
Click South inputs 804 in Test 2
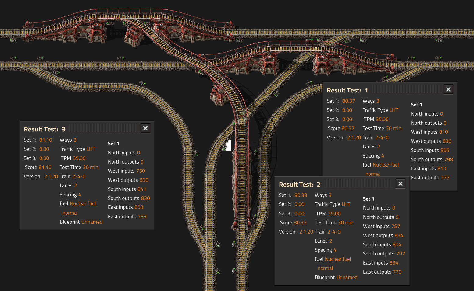[x=382, y=244]
